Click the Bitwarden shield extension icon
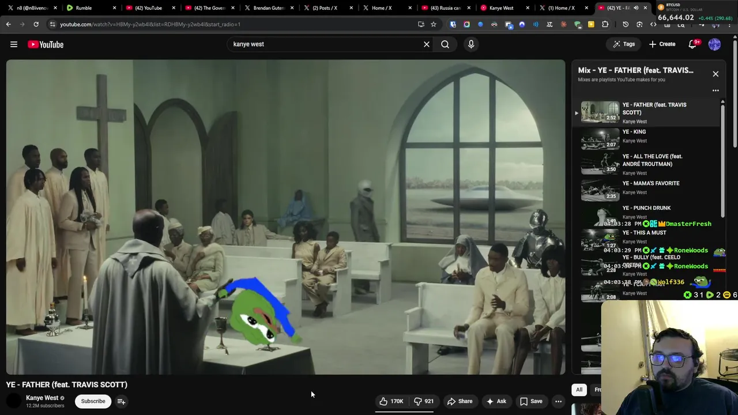Viewport: 738px width, 415px height. (x=453, y=24)
